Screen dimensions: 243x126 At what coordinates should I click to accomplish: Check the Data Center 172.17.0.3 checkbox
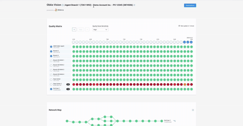pyautogui.click(x=51, y=80)
